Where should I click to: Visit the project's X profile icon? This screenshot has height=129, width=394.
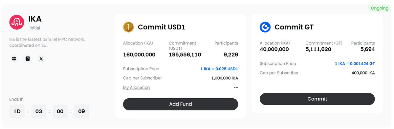pyautogui.click(x=41, y=59)
